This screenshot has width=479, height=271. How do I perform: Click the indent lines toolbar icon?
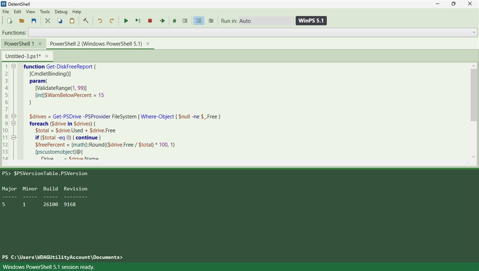(x=185, y=21)
